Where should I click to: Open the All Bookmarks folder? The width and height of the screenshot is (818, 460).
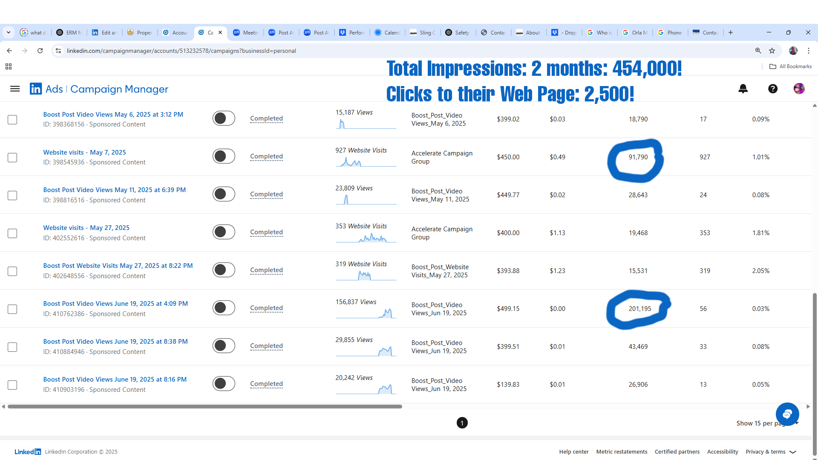(791, 66)
